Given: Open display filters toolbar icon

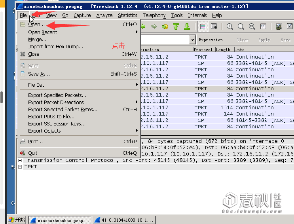Looking at the screenshot, I should (290, 27).
